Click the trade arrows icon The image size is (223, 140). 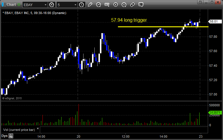coord(132,5)
